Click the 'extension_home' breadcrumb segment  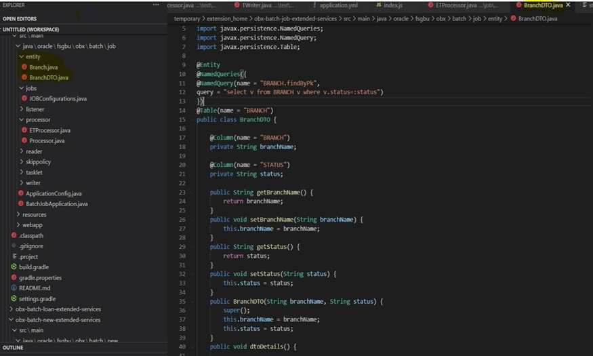point(227,18)
